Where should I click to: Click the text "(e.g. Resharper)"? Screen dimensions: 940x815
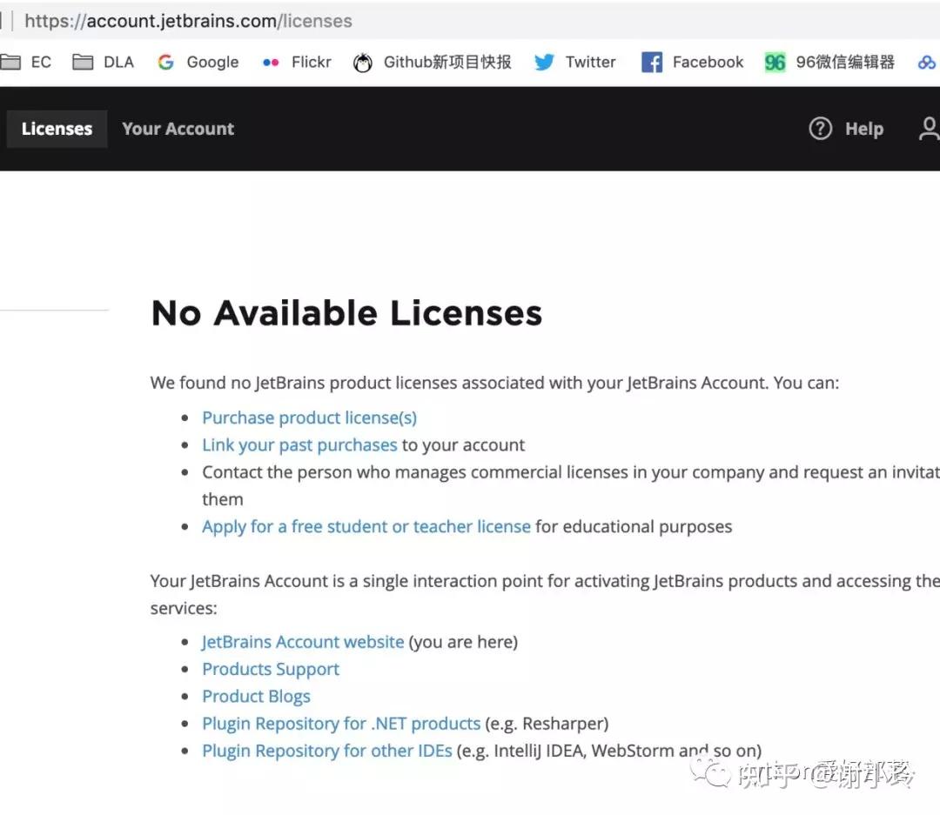pyautogui.click(x=547, y=724)
